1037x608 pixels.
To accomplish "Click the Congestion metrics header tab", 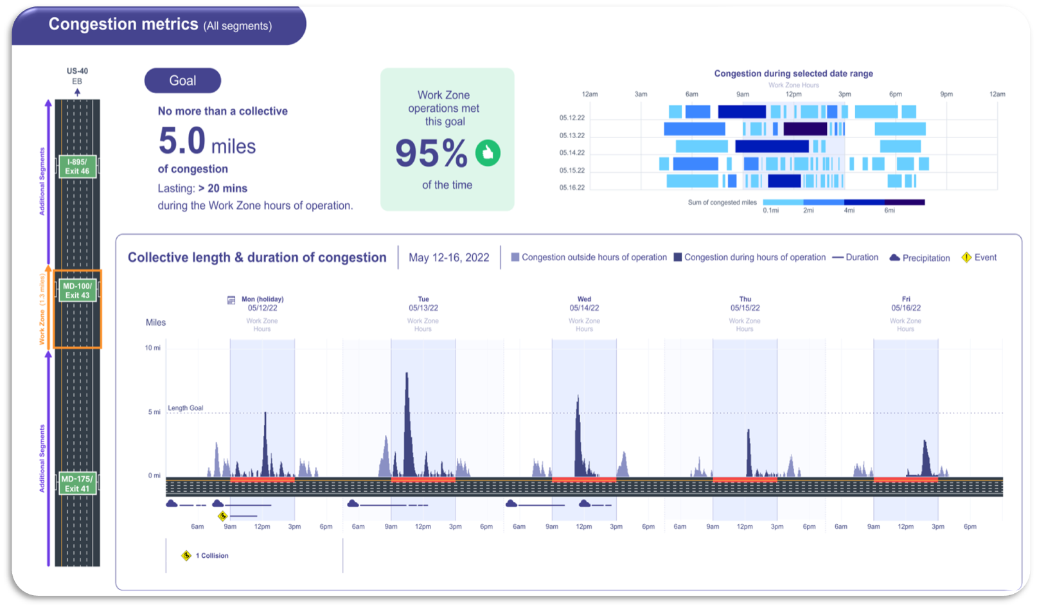I will coord(159,25).
